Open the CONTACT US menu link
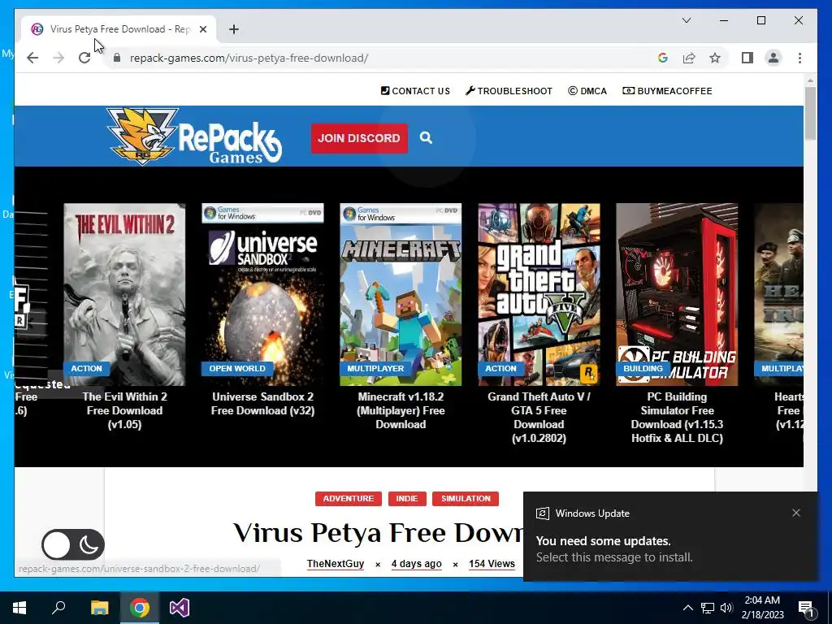This screenshot has height=624, width=832. pos(415,91)
